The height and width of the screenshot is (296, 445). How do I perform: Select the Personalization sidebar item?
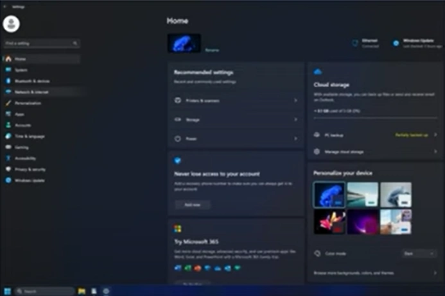tap(28, 103)
